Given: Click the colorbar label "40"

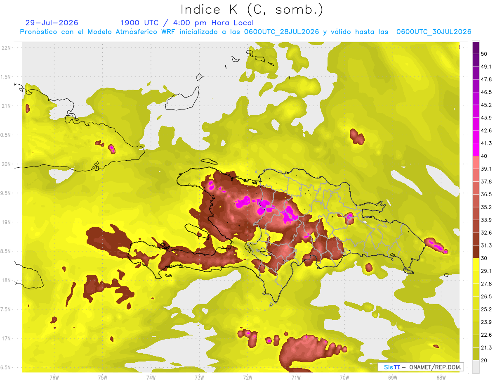Looking at the screenshot, I should point(484,156).
